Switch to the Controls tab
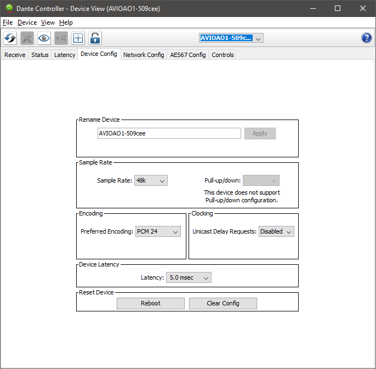376x369 pixels. 223,55
